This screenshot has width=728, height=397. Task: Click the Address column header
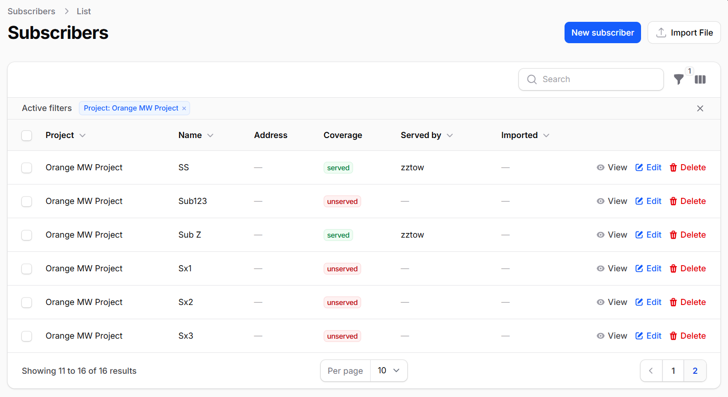point(271,135)
